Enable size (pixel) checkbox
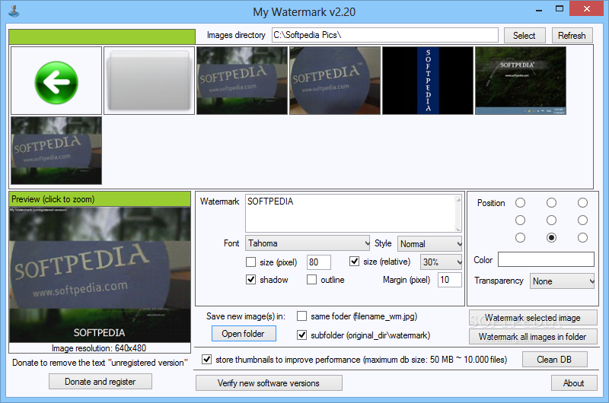This screenshot has width=609, height=403. pyautogui.click(x=250, y=262)
